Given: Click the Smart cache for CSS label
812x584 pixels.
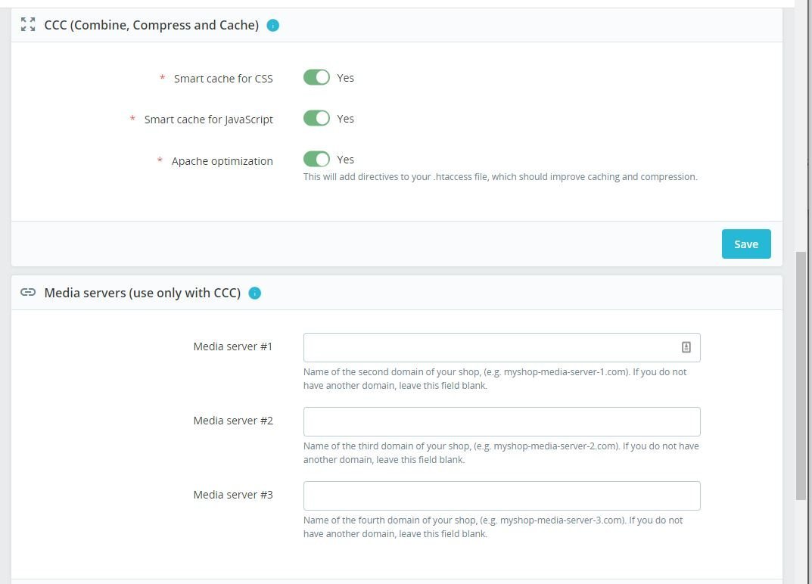Looking at the screenshot, I should [x=223, y=79].
